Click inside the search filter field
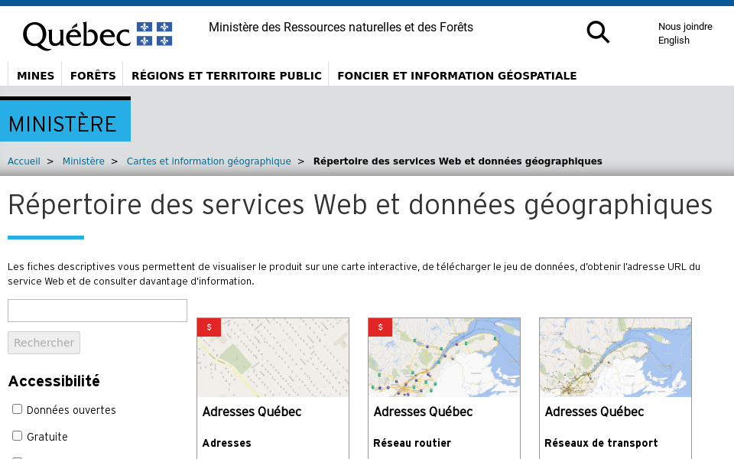 [x=97, y=310]
